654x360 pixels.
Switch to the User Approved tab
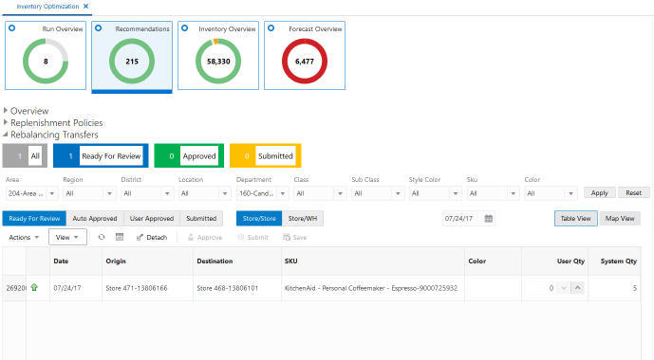[x=152, y=219]
